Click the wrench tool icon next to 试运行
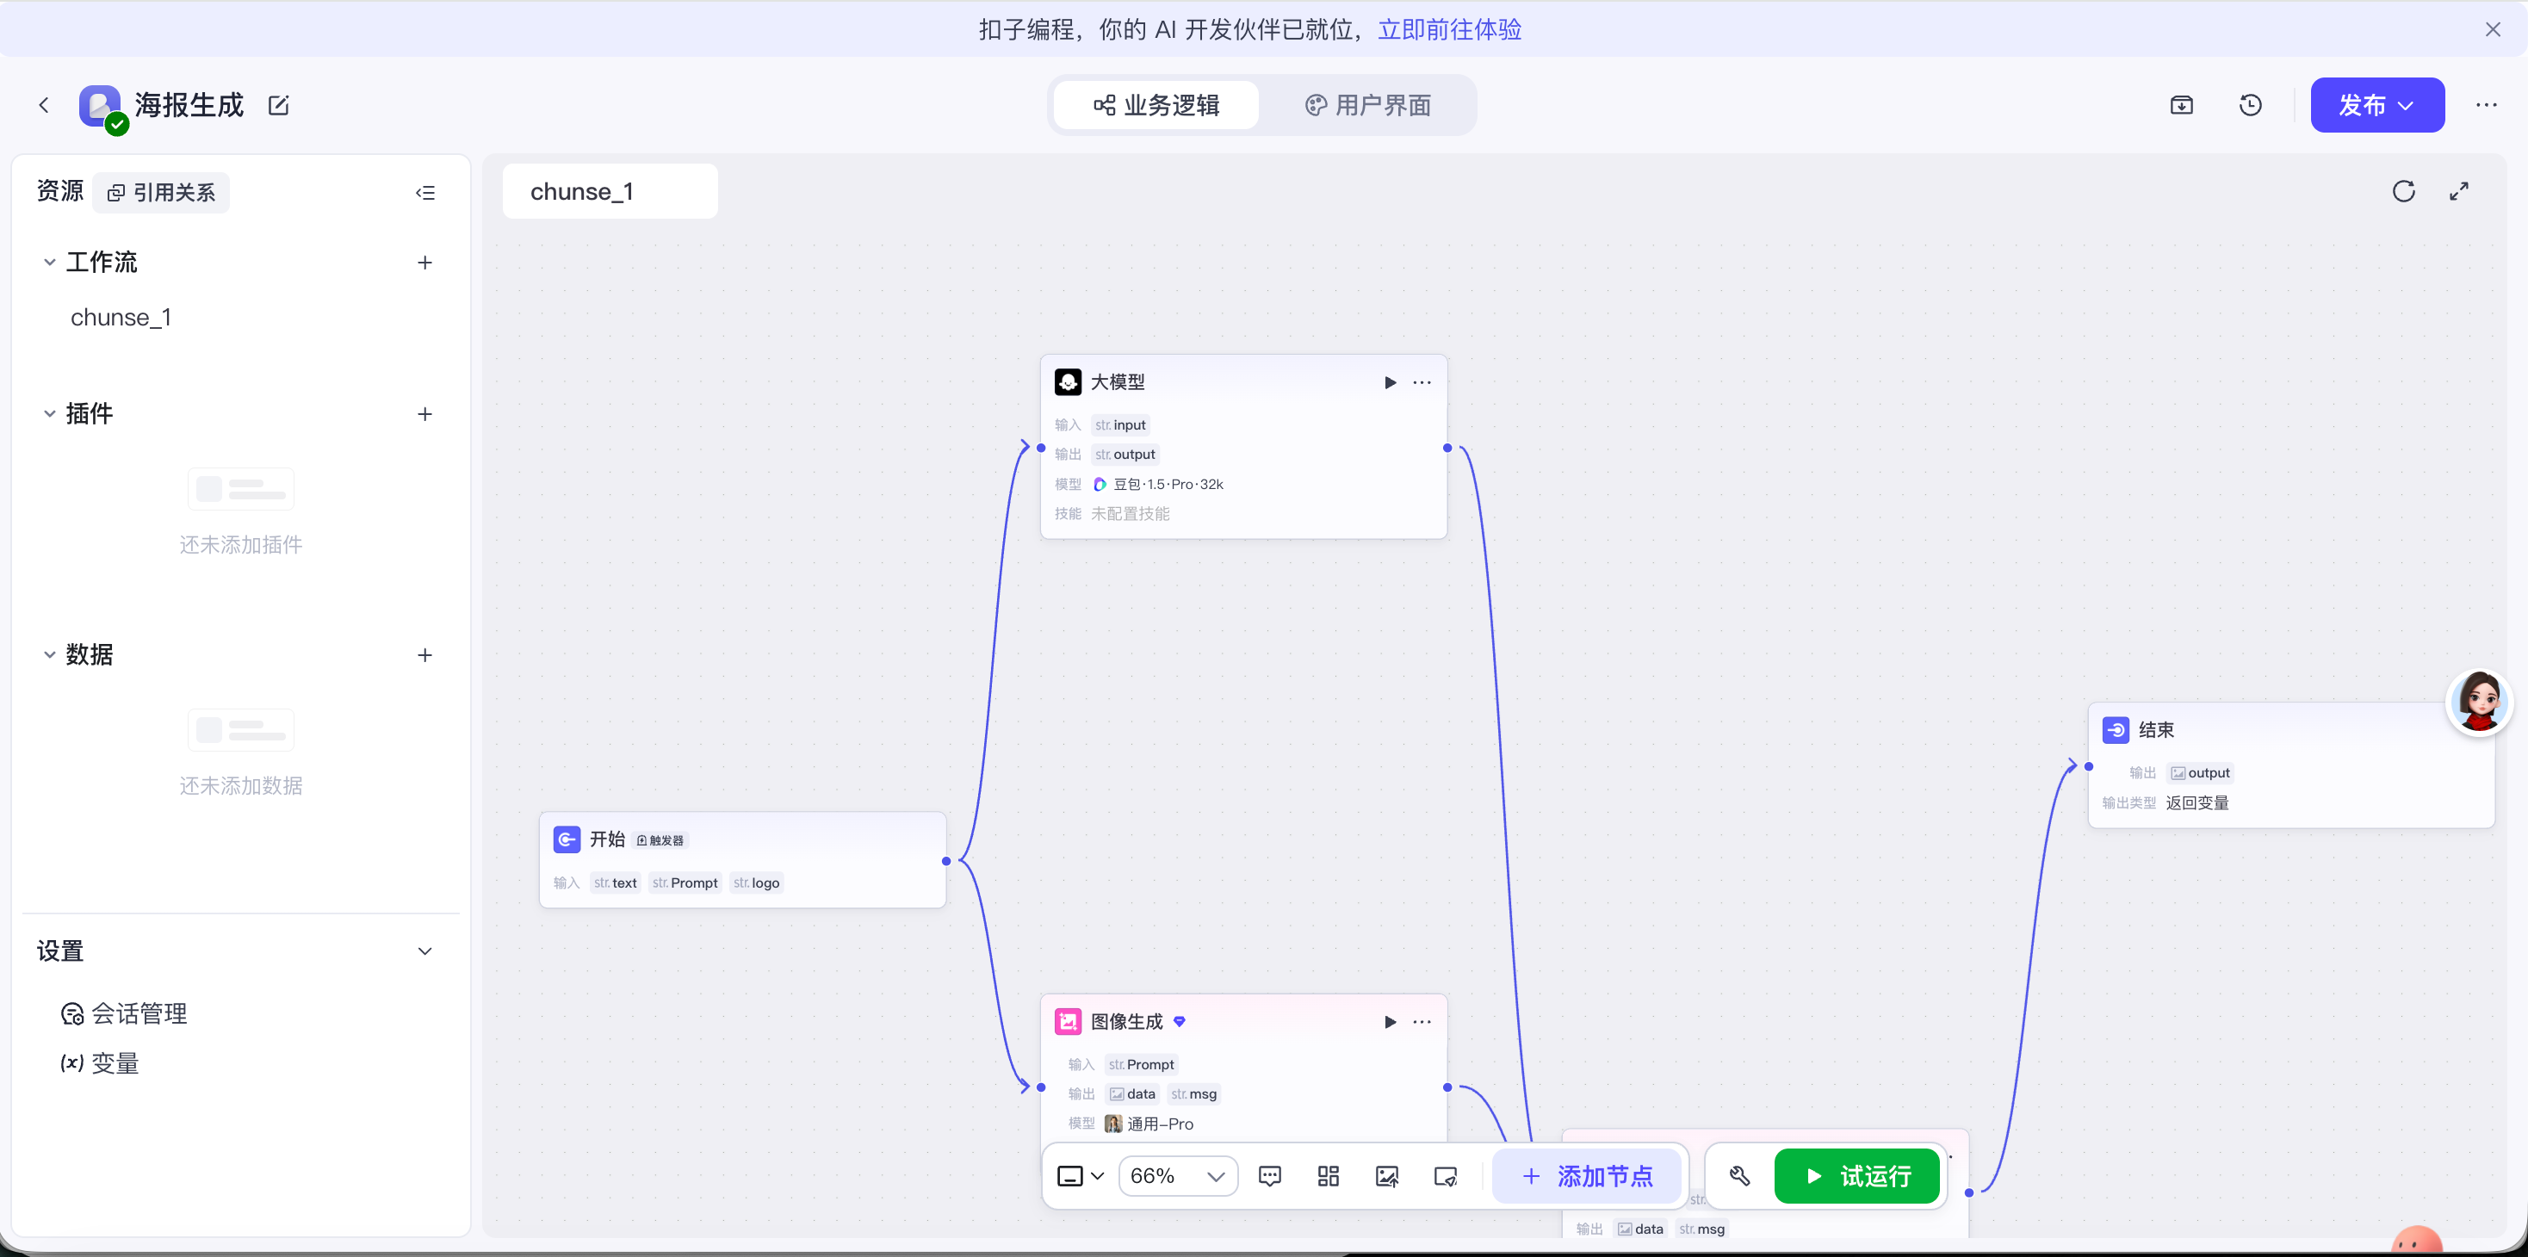 click(x=1740, y=1174)
